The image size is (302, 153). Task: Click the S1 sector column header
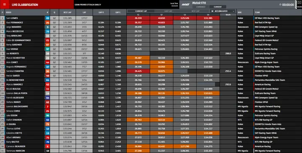click(x=138, y=15)
